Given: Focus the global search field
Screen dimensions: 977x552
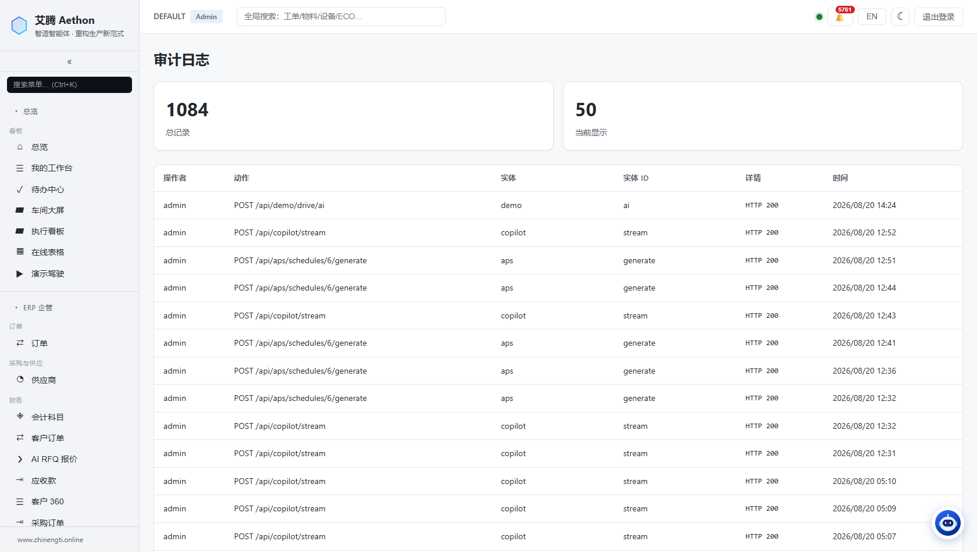Looking at the screenshot, I should 341,16.
